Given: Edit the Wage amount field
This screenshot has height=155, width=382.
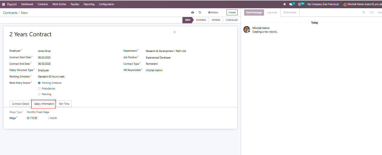Looking at the screenshot, I should pyautogui.click(x=36, y=118).
